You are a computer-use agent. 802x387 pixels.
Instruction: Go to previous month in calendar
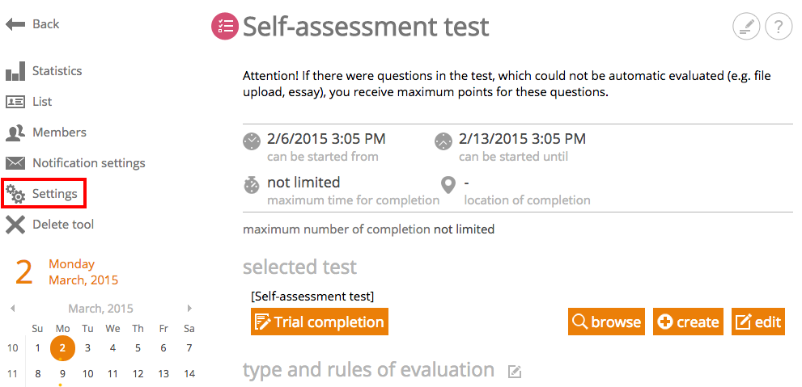[x=13, y=309]
